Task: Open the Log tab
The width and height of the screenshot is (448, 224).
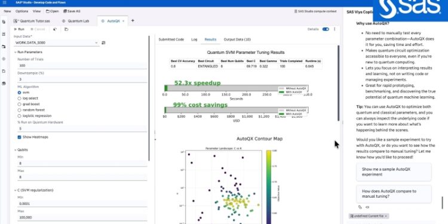Action: [x=194, y=39]
